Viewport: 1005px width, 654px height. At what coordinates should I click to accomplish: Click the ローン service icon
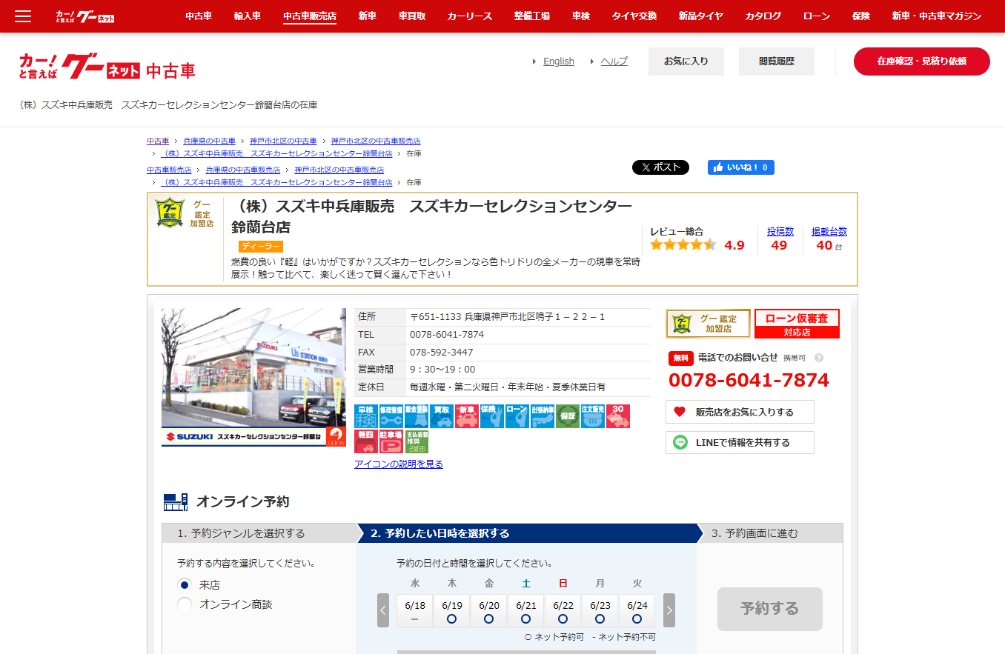pyautogui.click(x=517, y=416)
